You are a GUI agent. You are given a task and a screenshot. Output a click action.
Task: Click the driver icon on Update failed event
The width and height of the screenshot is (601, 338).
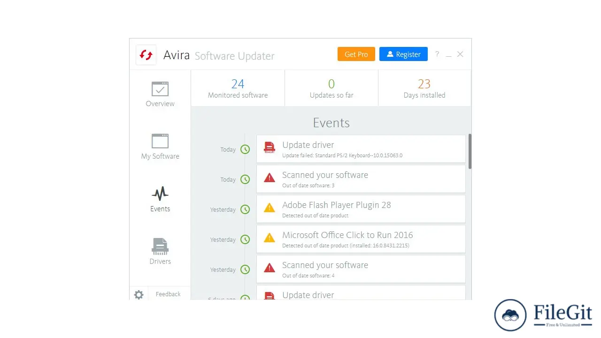pyautogui.click(x=270, y=147)
